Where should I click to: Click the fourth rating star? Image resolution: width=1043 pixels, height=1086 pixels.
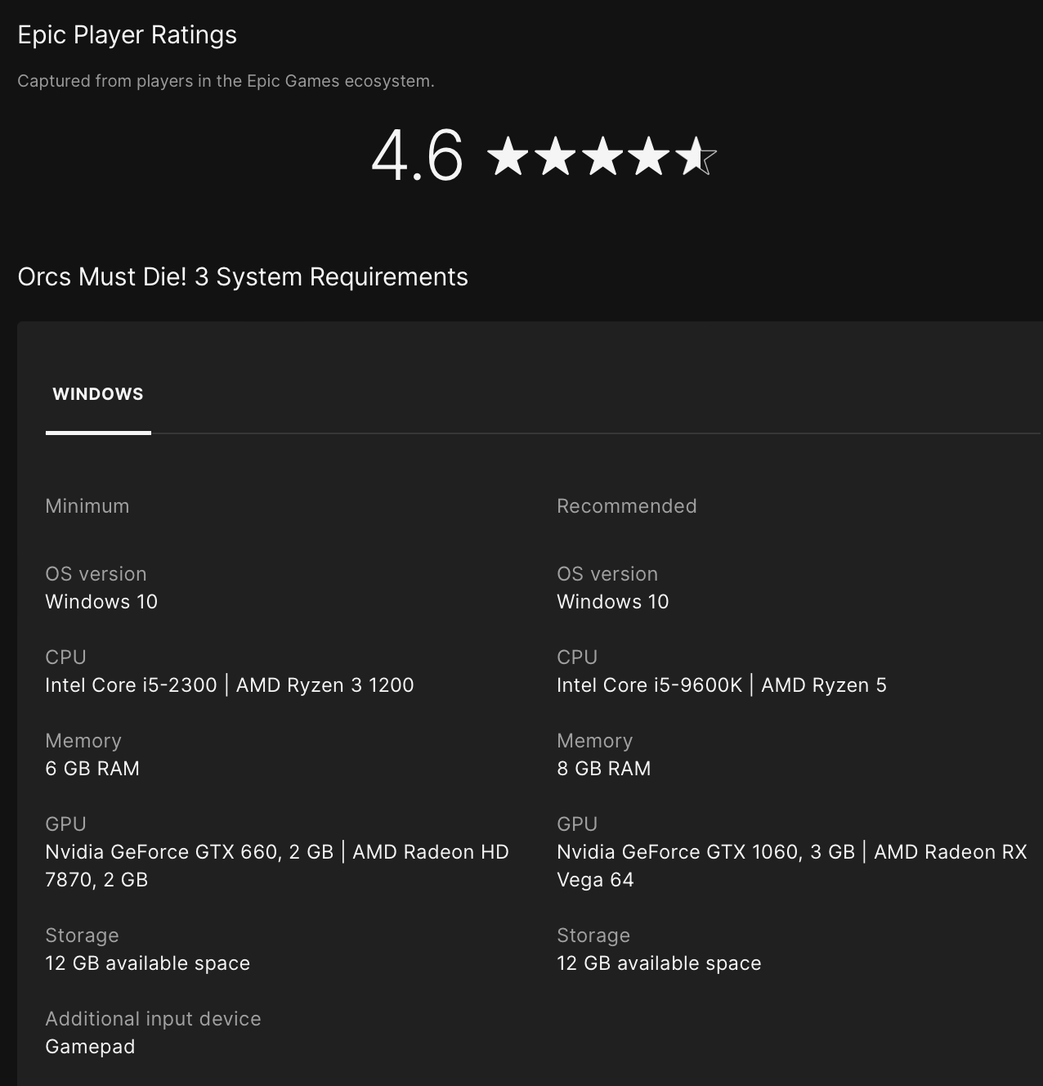pos(649,156)
